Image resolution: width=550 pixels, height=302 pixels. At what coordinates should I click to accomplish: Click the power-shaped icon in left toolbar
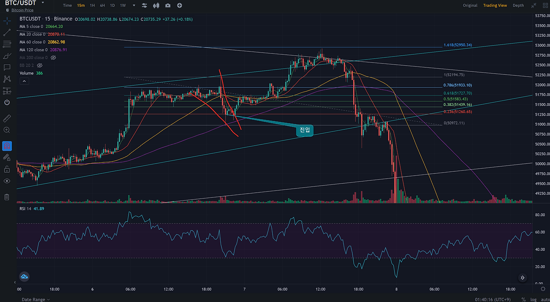point(7,102)
